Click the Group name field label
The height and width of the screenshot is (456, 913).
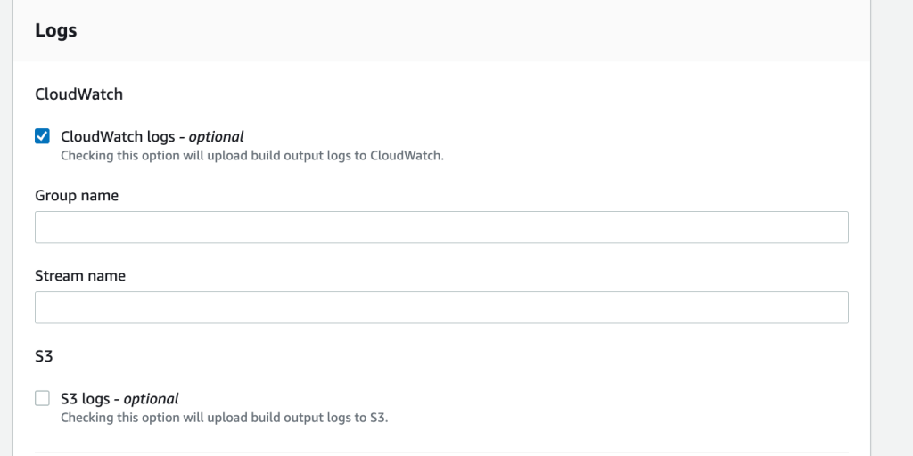pos(77,195)
